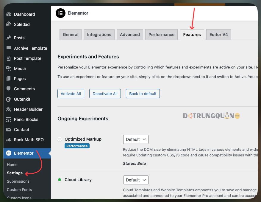The height and width of the screenshot is (202, 261).
Task: Click the 'Status: Beta' label
Action: [134, 164]
